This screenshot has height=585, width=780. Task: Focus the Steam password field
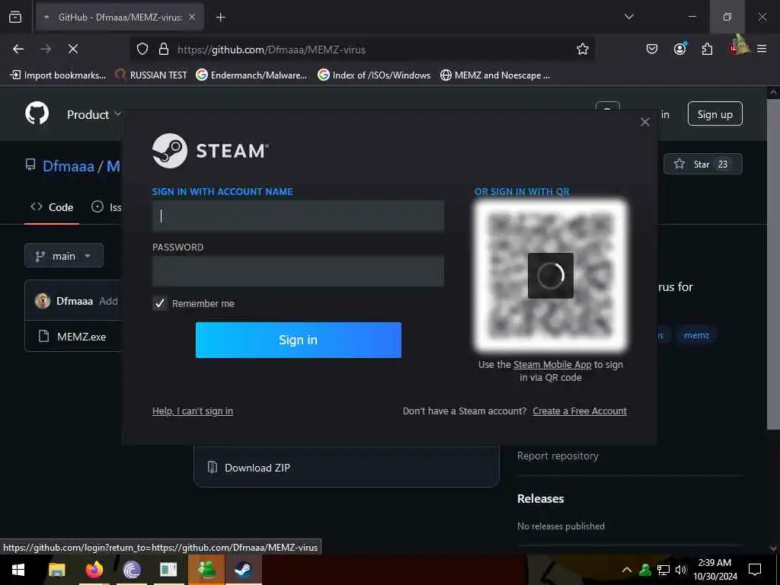coord(298,271)
